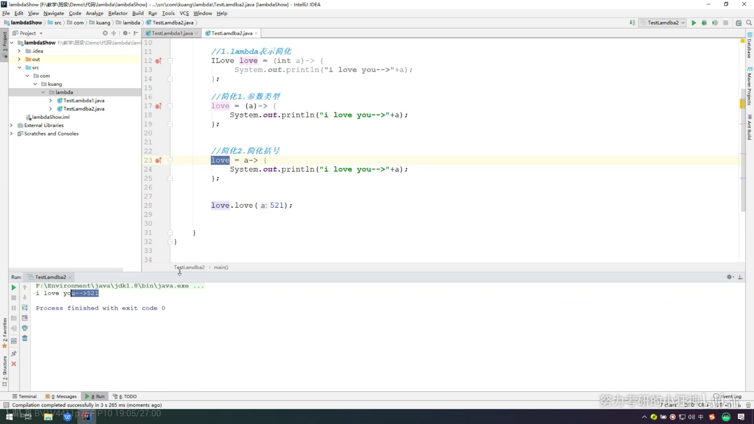Image resolution: width=754 pixels, height=424 pixels.
Task: Open Project view type dropdown
Action: click(x=28, y=33)
